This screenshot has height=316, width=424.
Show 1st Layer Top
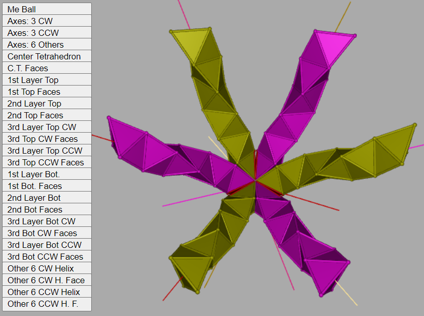click(x=47, y=80)
